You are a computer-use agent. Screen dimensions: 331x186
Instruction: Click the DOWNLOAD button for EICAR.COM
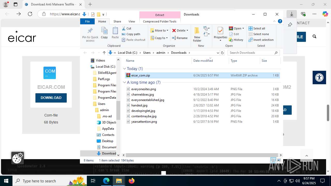[51, 98]
